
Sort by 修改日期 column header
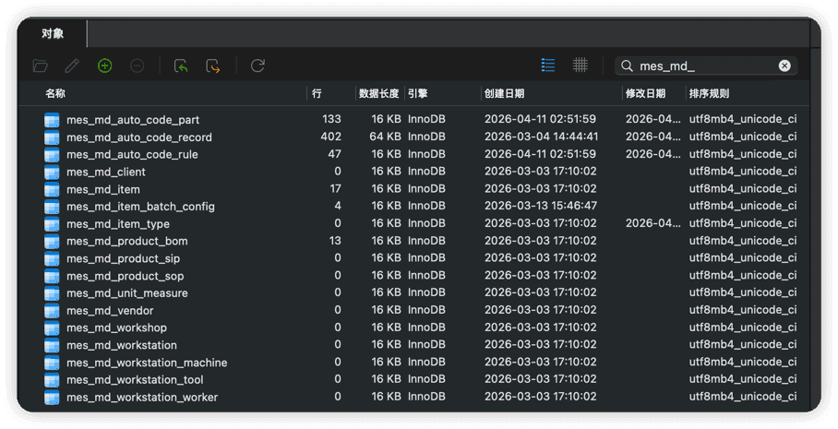click(x=646, y=93)
